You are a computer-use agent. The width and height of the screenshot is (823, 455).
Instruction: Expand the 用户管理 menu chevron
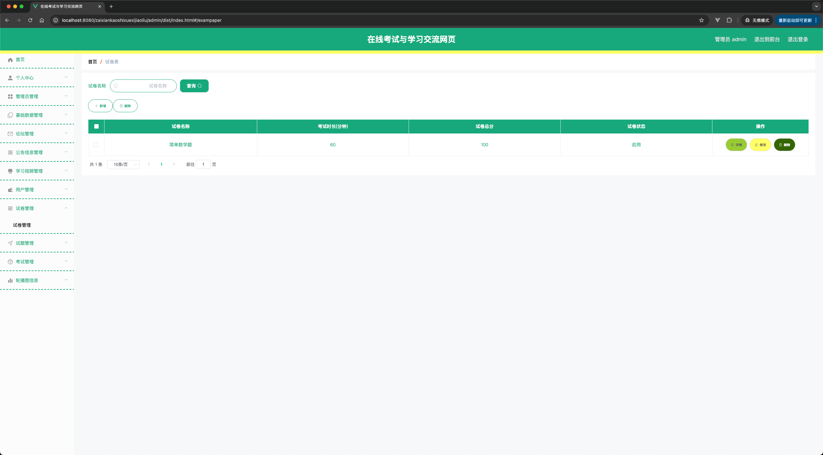pos(66,189)
